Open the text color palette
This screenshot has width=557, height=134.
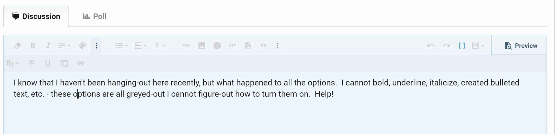coord(82,46)
